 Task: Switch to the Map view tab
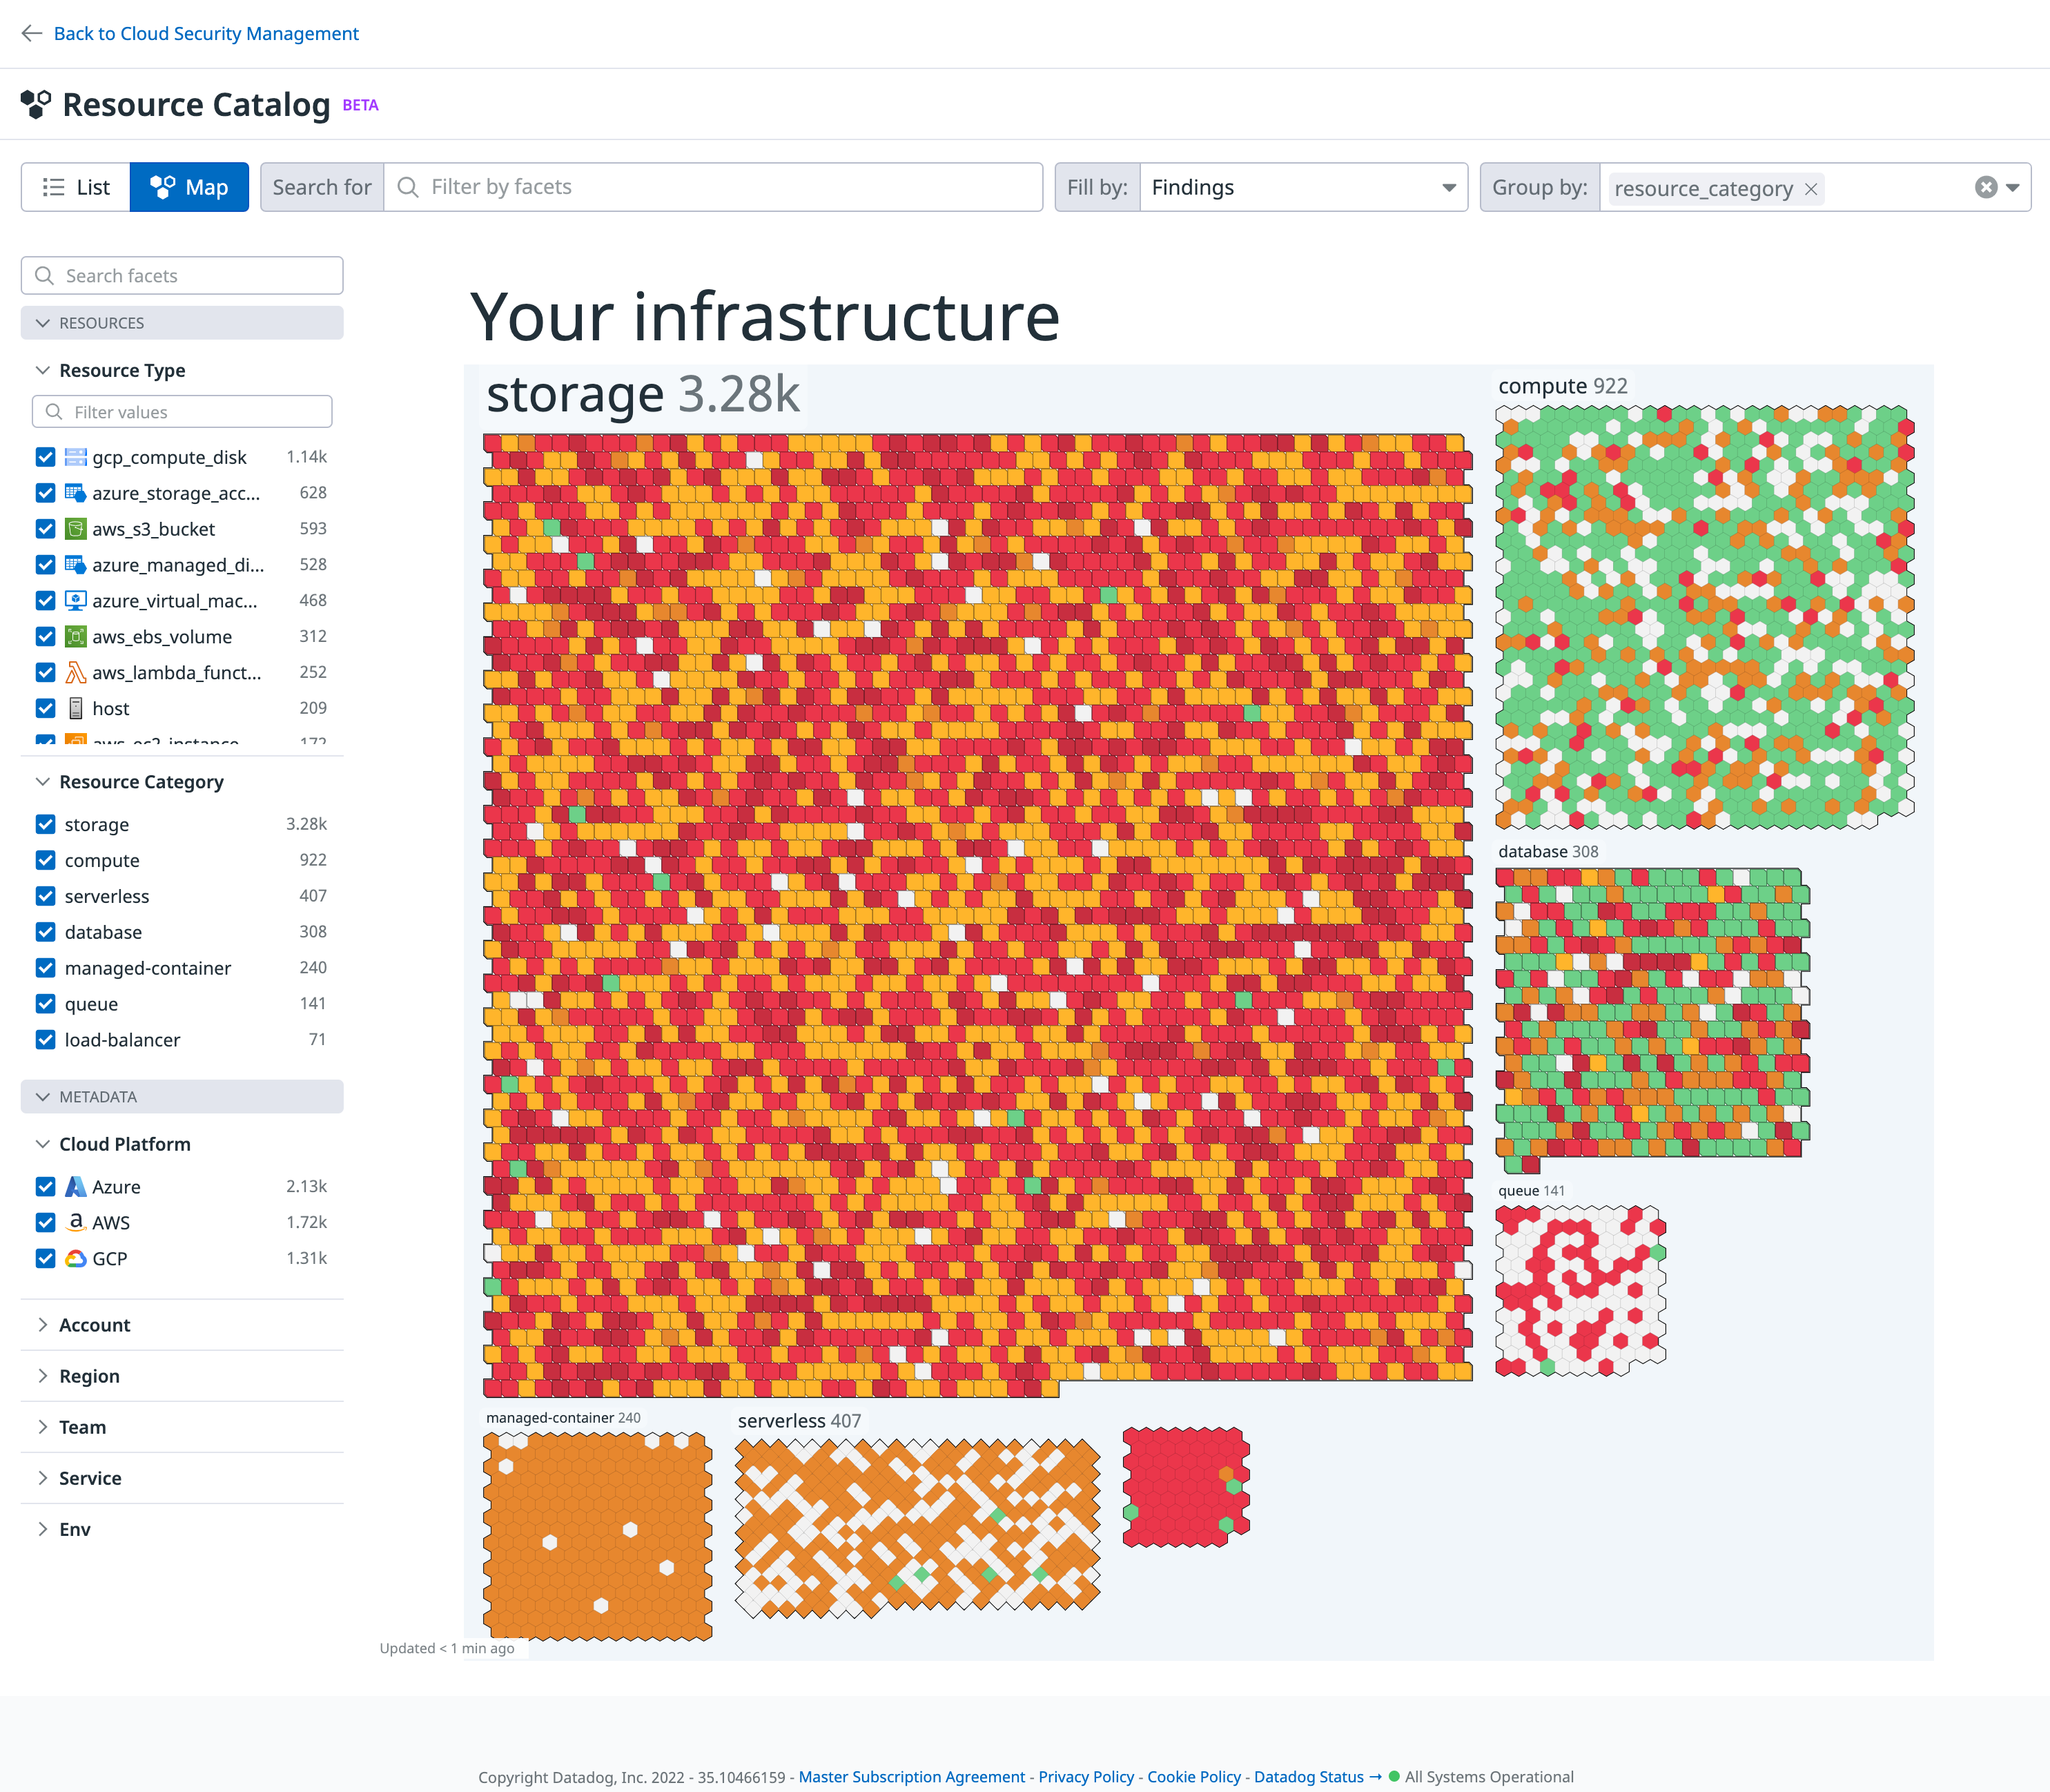pos(189,186)
